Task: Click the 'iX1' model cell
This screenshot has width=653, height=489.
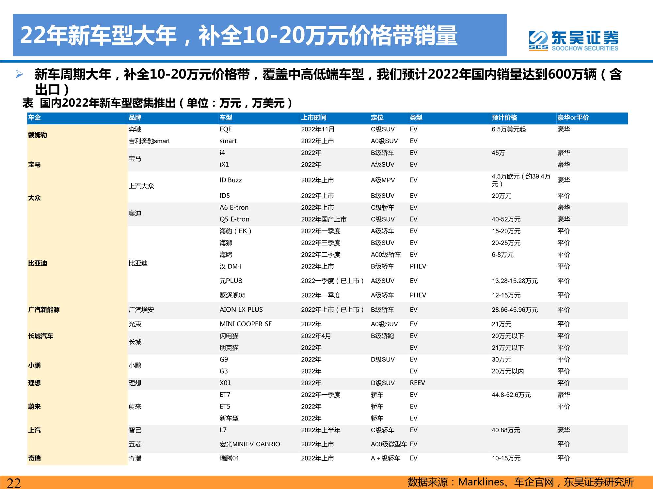Action: tap(224, 165)
